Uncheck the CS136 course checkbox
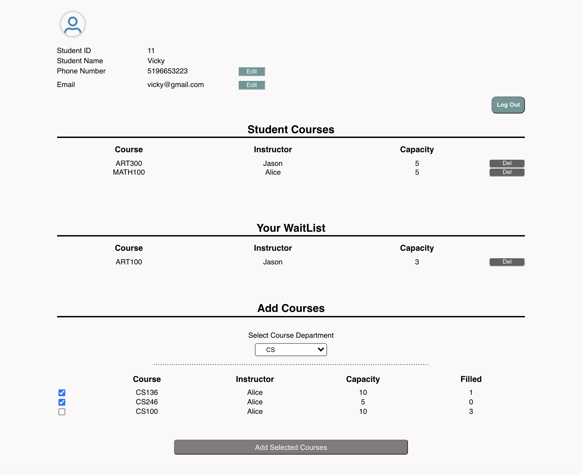Viewport: 582px width, 475px height. click(62, 393)
